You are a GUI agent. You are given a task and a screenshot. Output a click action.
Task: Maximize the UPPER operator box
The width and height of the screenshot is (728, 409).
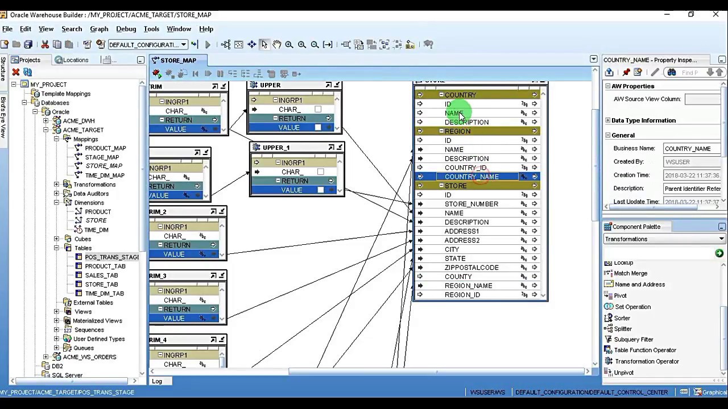point(328,85)
